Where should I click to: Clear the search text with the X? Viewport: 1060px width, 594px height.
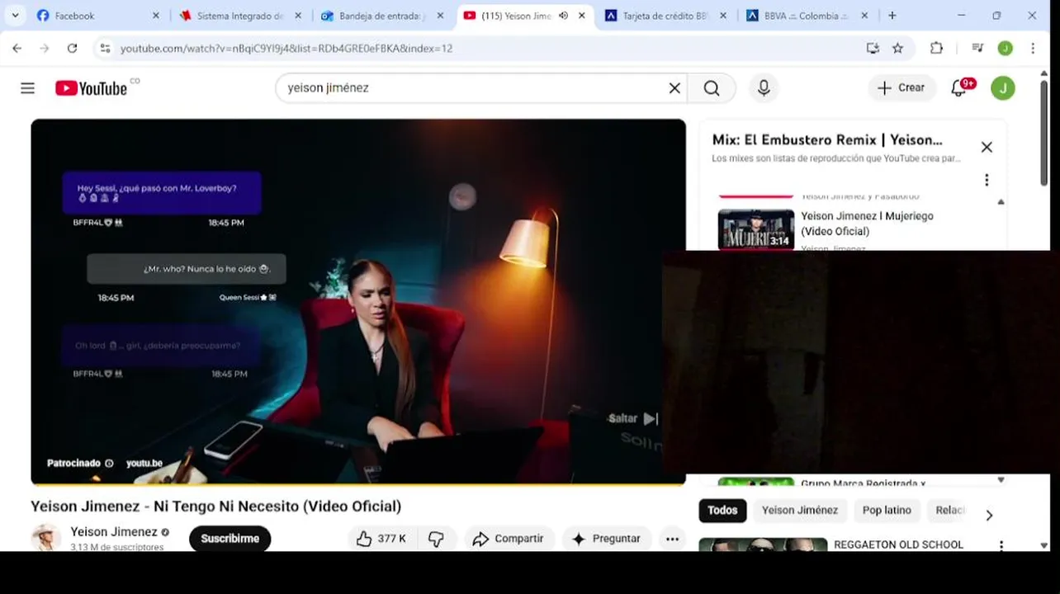(x=674, y=88)
